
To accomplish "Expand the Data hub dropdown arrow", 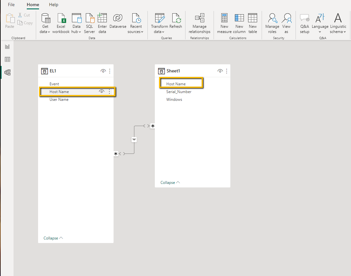I will coord(80,32).
